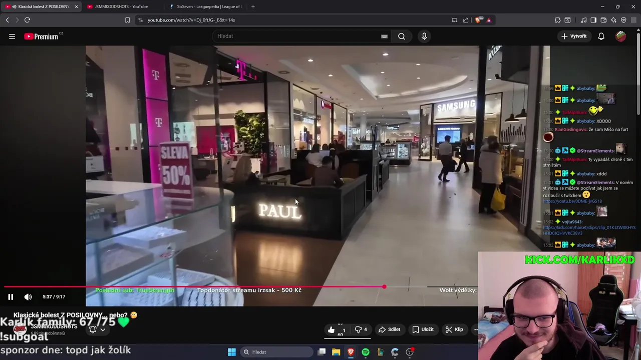Screen dimensions: 641x360
Task: Switch to JSMMKODDSHOTS - YouTube tab
Action: point(121,6)
